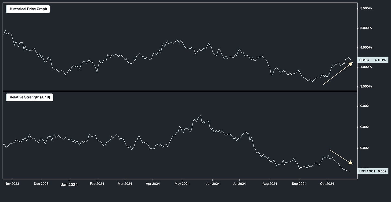The width and height of the screenshot is (391, 202).
Task: Click the Dec 2023 date label
Action: point(41,184)
